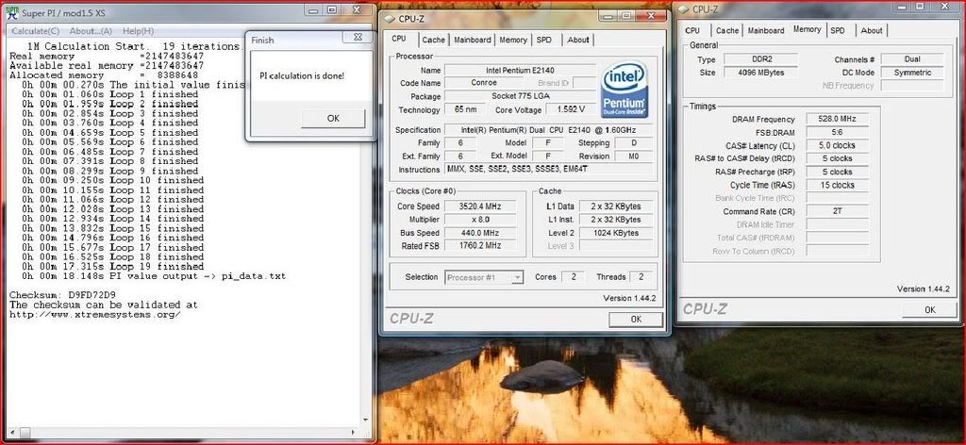Switch to the Mainboard tab in the middle CPU-Z window

[473, 40]
